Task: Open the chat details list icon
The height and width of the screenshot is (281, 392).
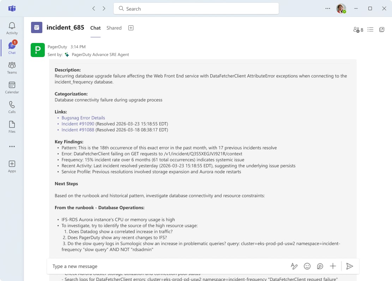Action: pyautogui.click(x=370, y=30)
